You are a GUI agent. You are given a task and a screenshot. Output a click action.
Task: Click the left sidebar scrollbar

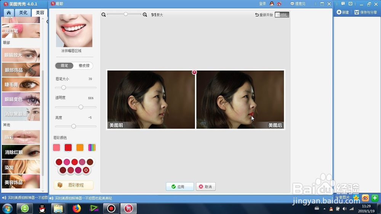pyautogui.click(x=43, y=123)
